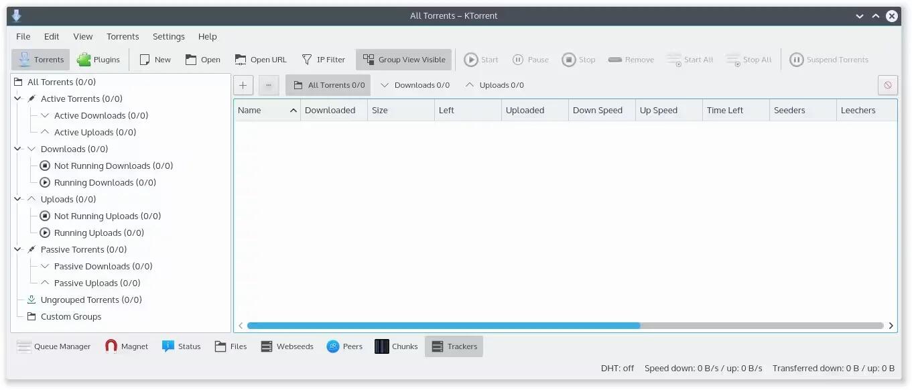Open the Plugins view

point(99,60)
